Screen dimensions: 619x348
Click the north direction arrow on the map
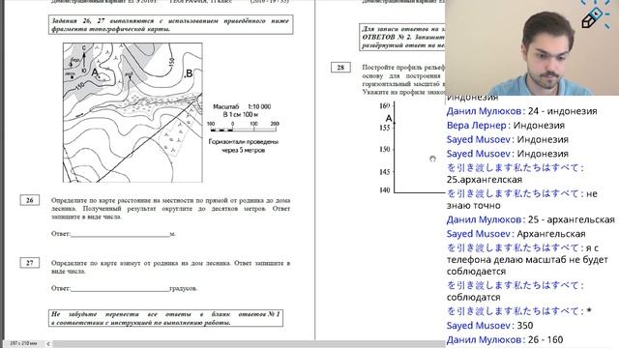(84, 60)
